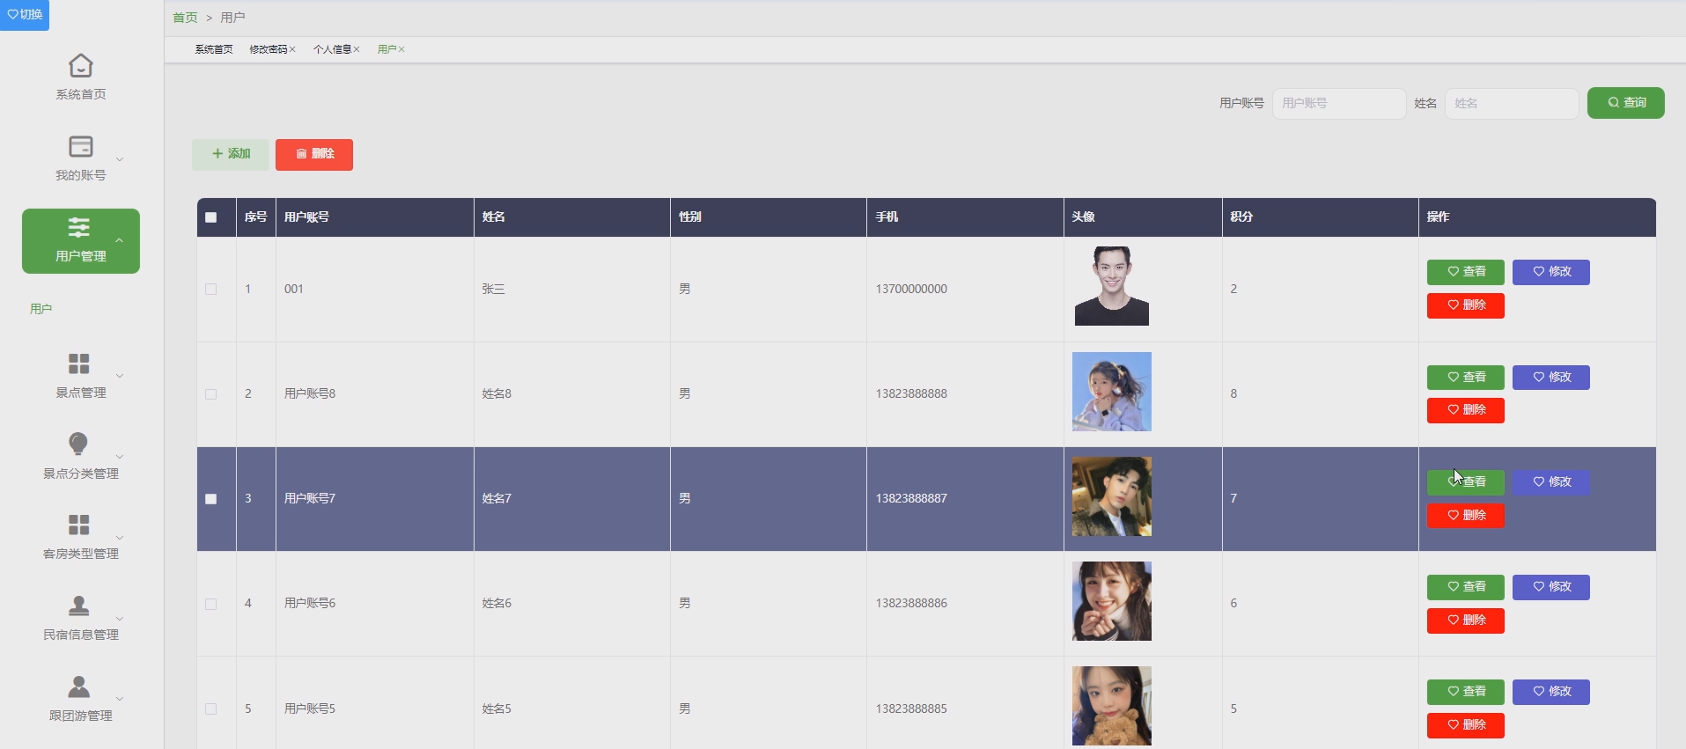This screenshot has height=749, width=1686.
Task: Switch to the 系统首页 tab
Action: click(214, 49)
